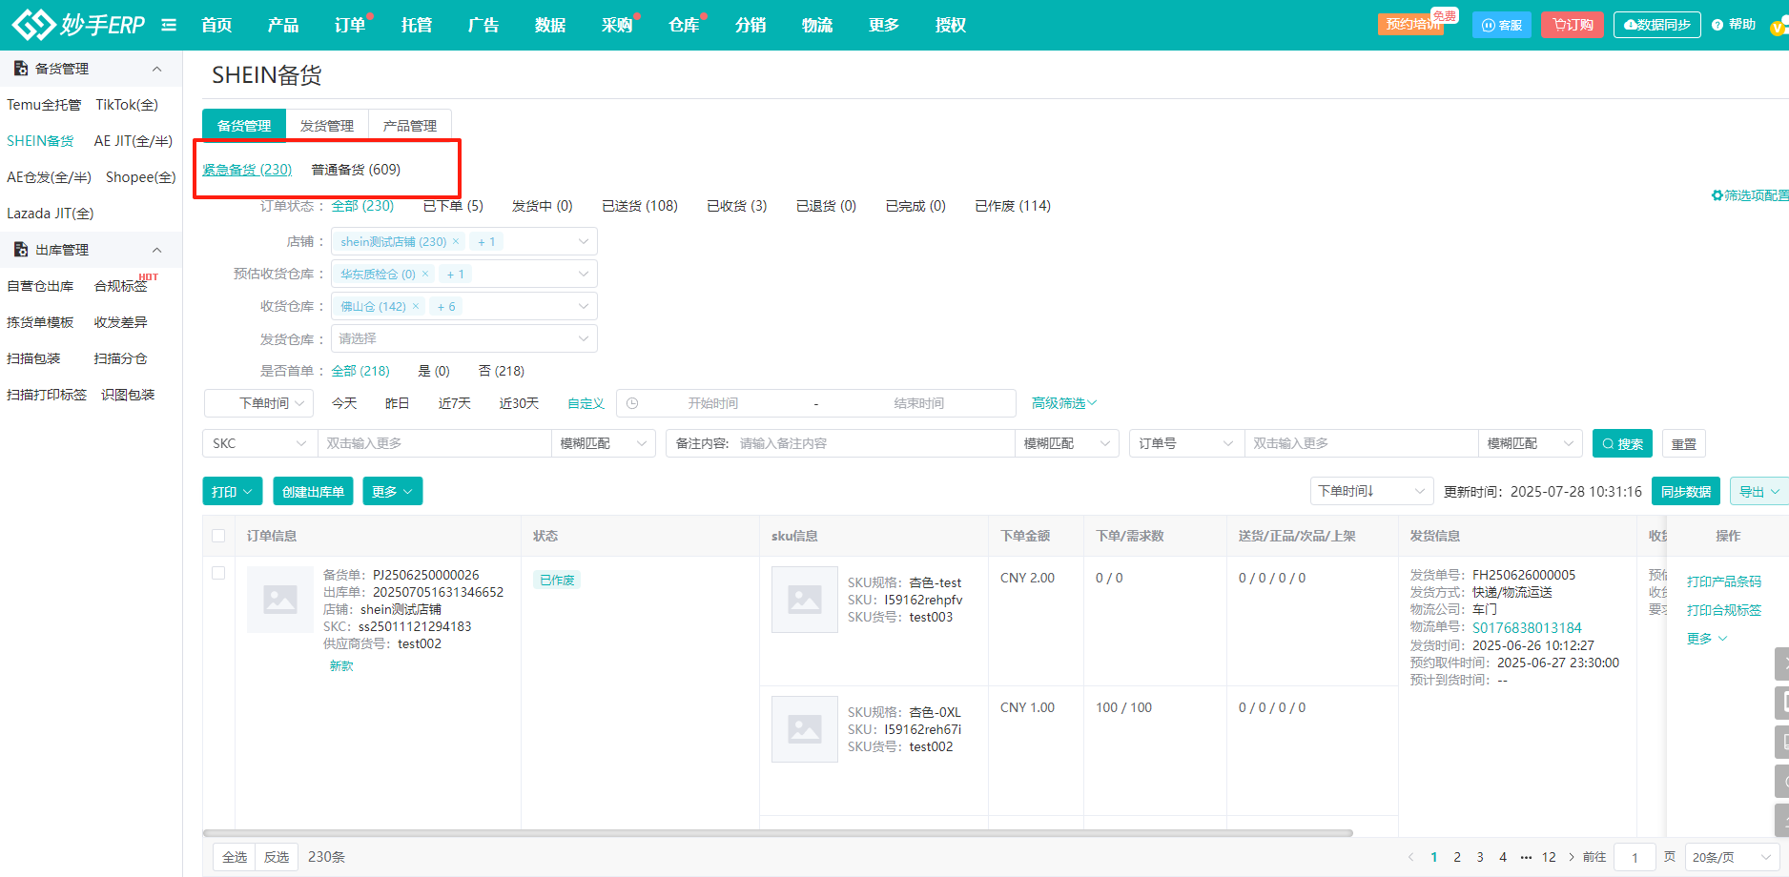Open the 店铺 dropdown

[x=464, y=241]
